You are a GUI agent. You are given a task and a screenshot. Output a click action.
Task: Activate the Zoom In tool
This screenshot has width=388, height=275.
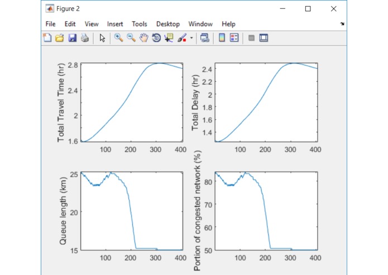click(x=118, y=38)
